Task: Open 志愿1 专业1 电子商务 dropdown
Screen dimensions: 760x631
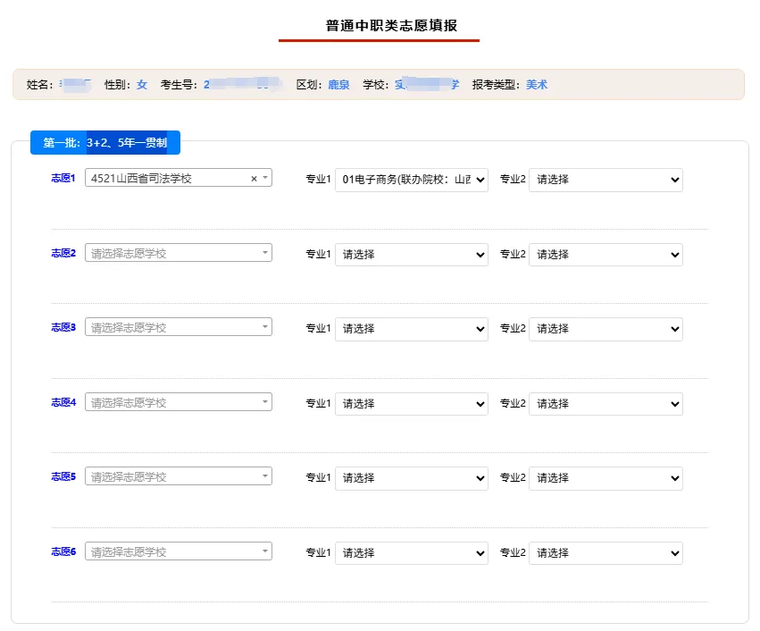Action: (x=412, y=180)
